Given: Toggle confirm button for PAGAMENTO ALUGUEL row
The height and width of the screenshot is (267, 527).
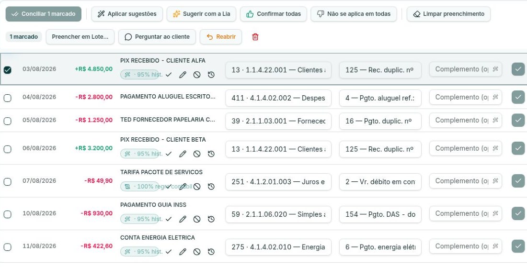Looking at the screenshot, I should tap(518, 97).
